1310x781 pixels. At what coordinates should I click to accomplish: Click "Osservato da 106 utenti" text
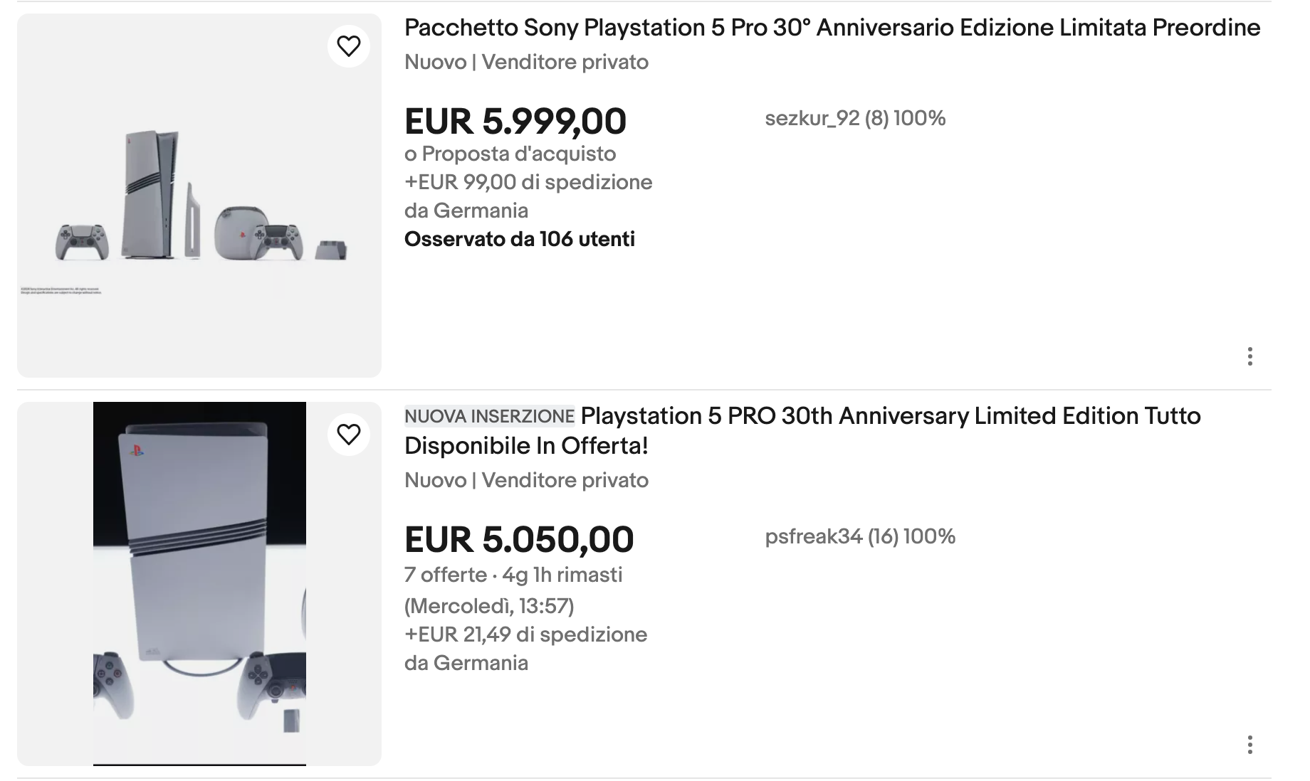519,239
